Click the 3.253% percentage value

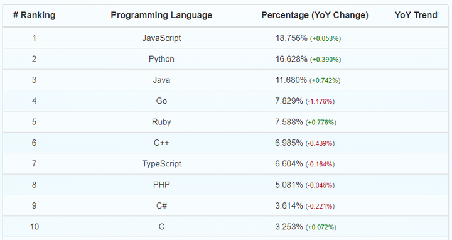click(x=289, y=227)
